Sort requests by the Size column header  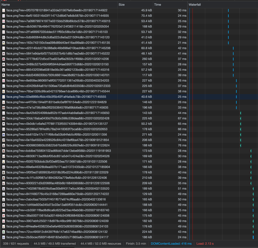[122, 5]
